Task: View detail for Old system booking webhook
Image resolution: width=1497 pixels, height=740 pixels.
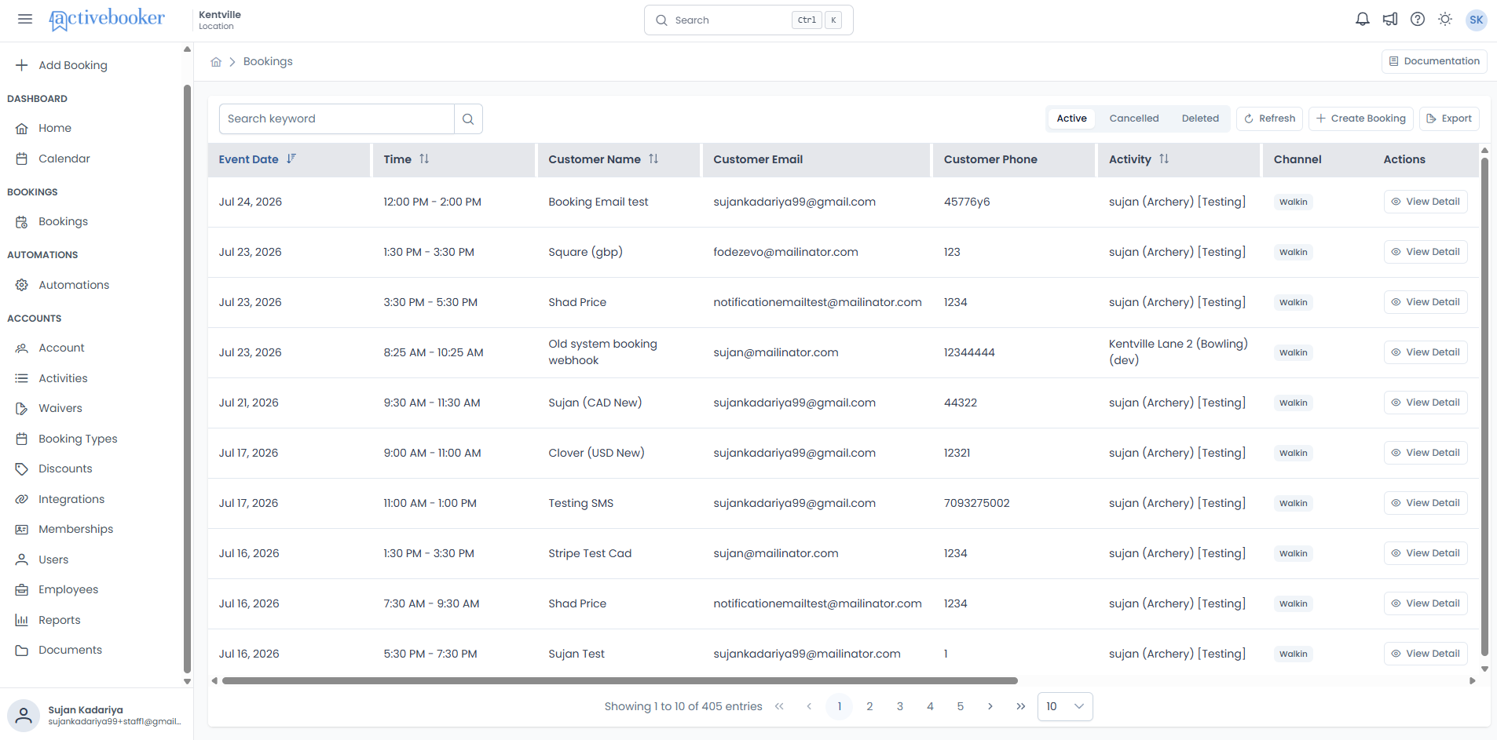Action: [x=1426, y=352]
